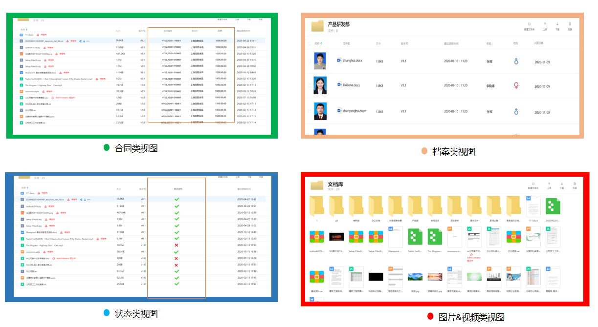Click upload arrow in 产品研发部 panel

[545, 24]
